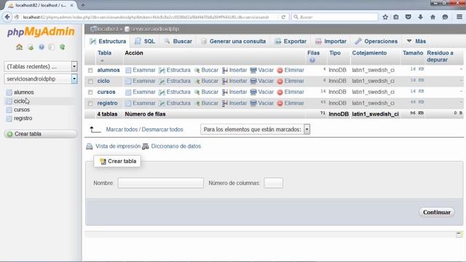Open the Importar tab
466x262 pixels.
coord(331,41)
